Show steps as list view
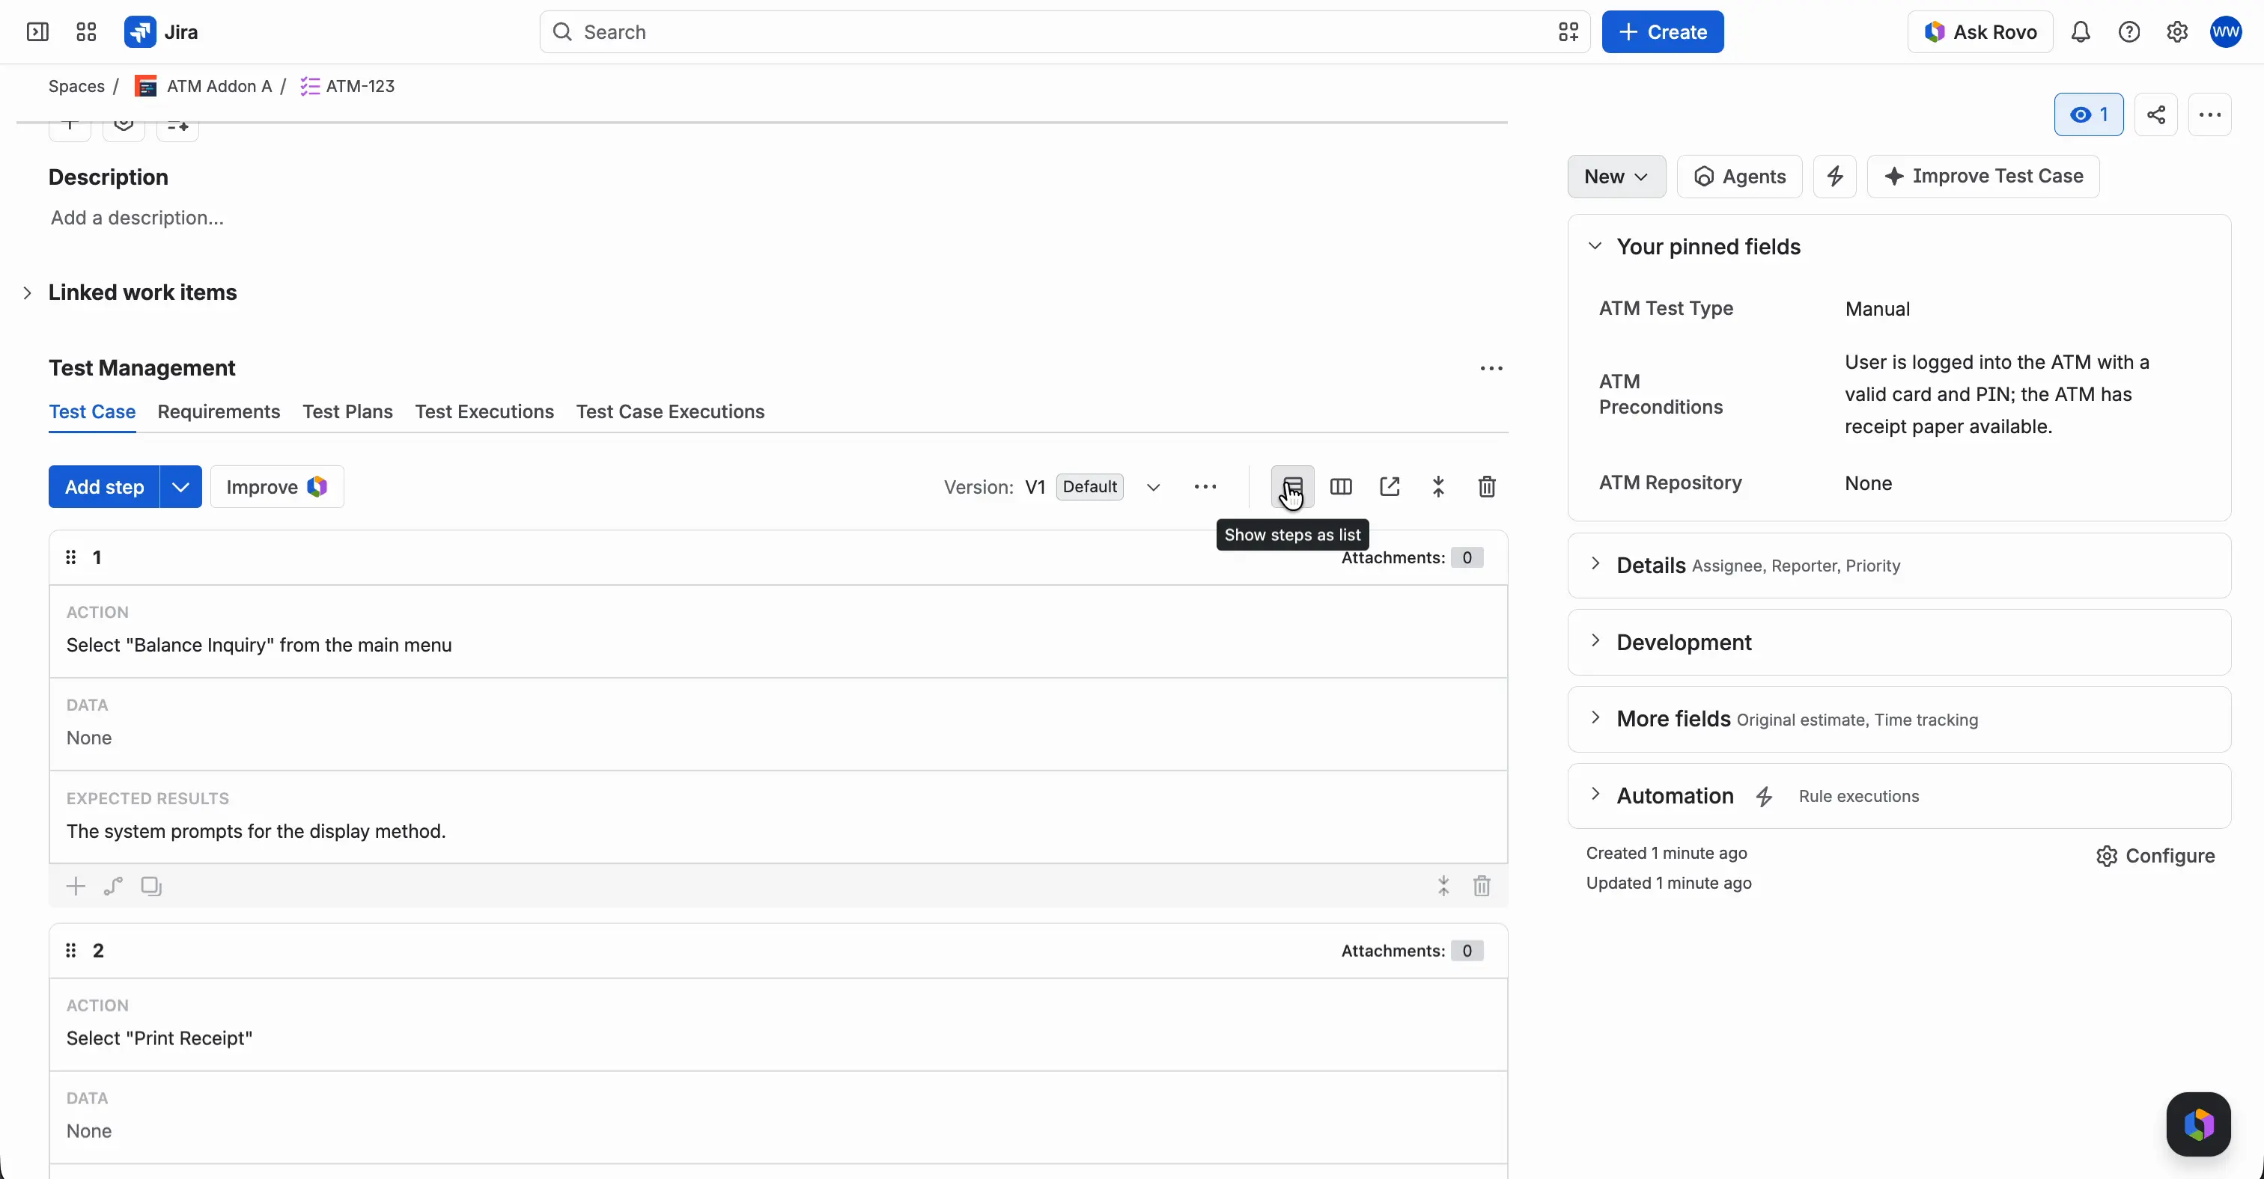 click(1293, 486)
